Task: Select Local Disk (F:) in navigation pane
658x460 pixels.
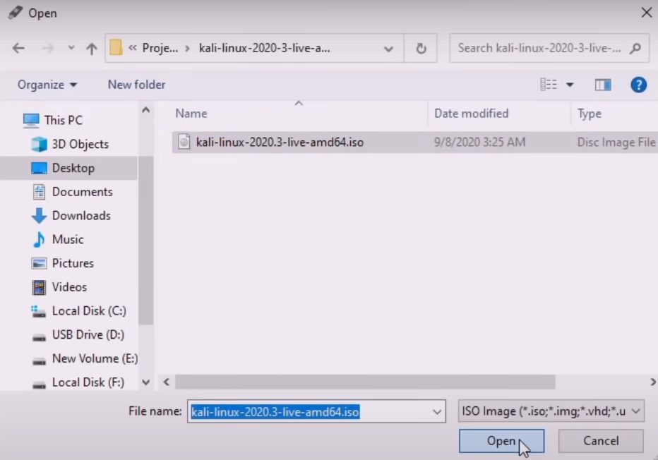Action: 88,382
